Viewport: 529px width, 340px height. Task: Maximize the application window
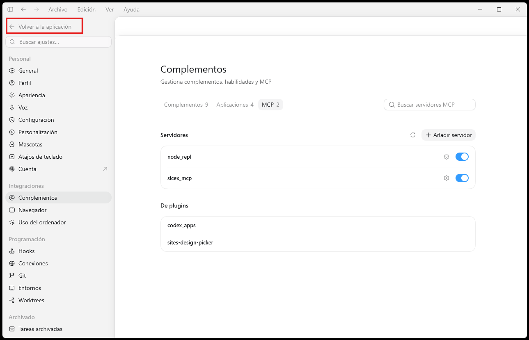coord(499,9)
